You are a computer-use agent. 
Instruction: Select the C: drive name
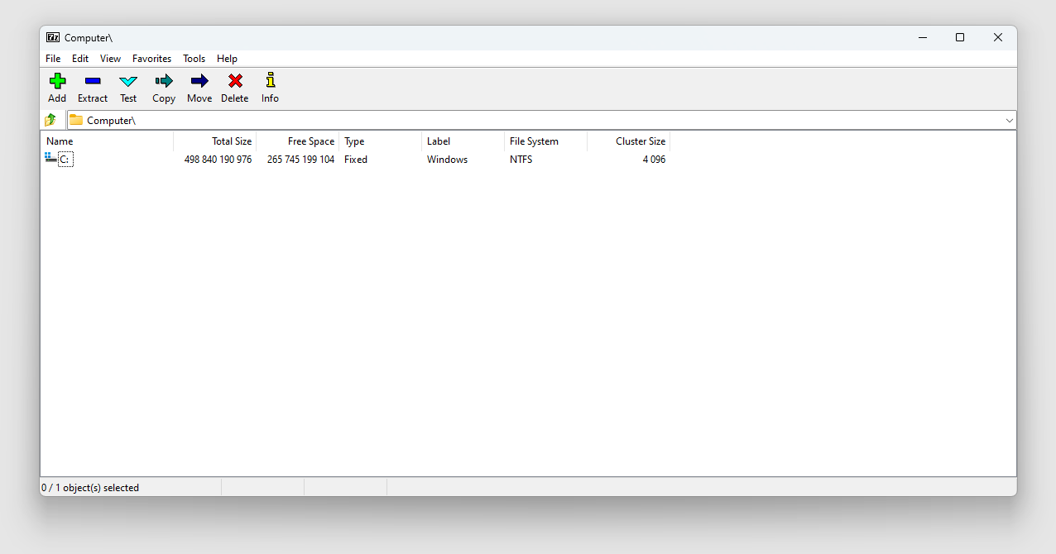[65, 160]
